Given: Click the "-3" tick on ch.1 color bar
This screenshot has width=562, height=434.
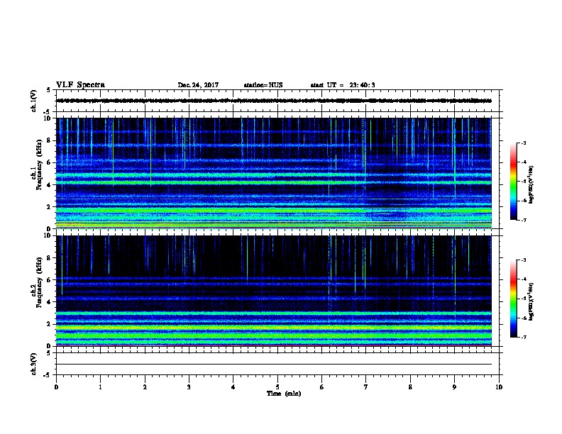Looking at the screenshot, I should 523,143.
